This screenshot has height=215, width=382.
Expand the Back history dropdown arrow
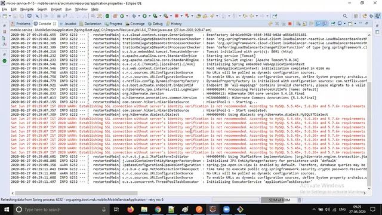[x=257, y=16]
